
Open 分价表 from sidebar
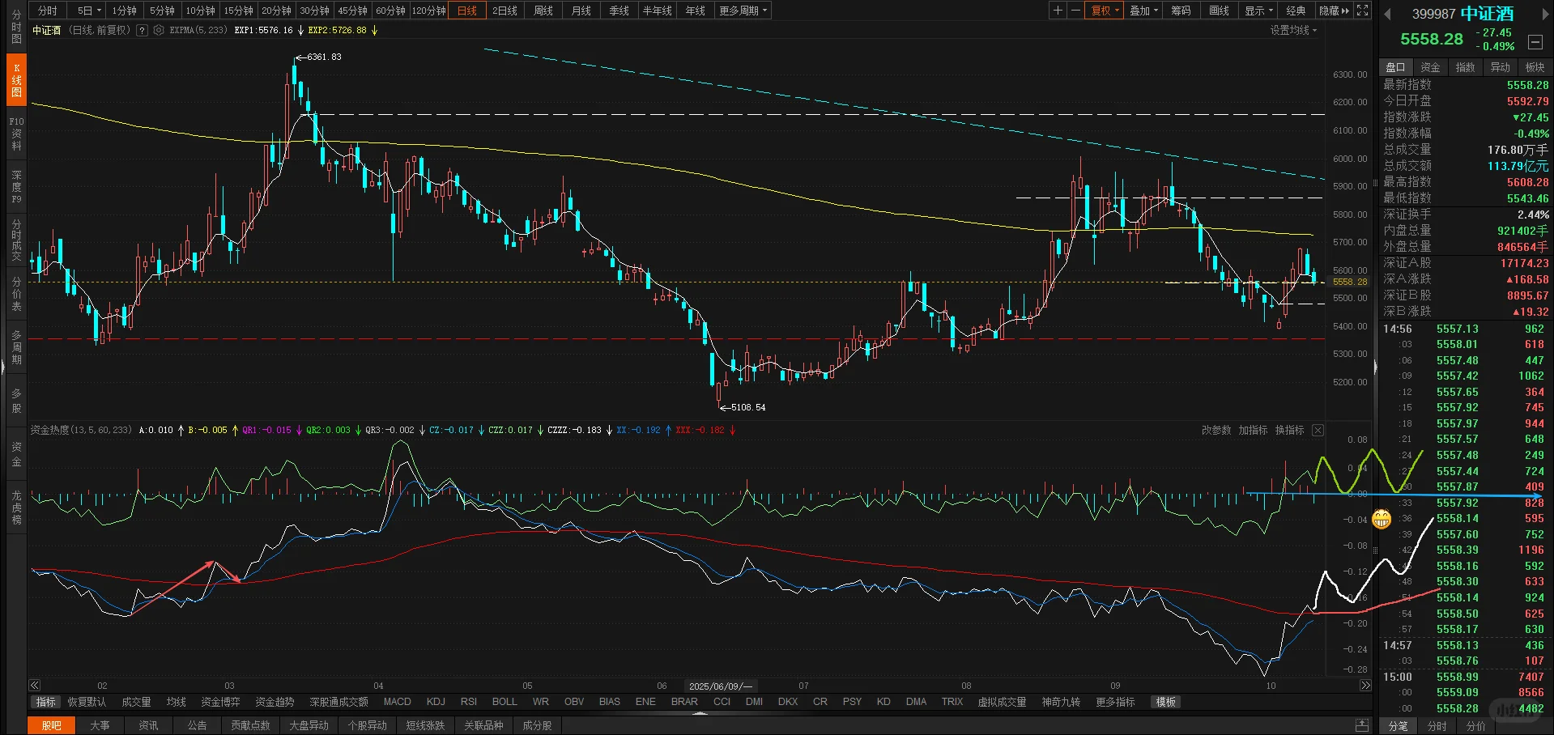[16, 294]
